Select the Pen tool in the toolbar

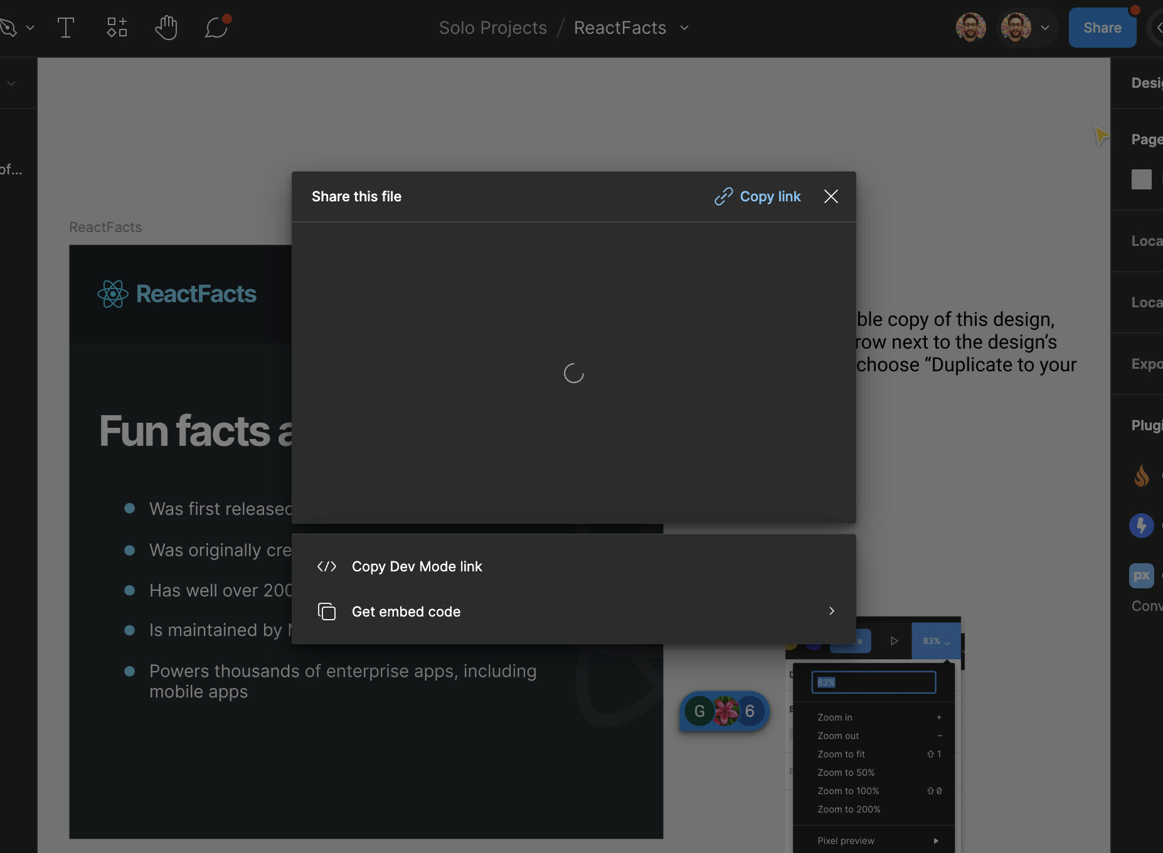click(7, 28)
